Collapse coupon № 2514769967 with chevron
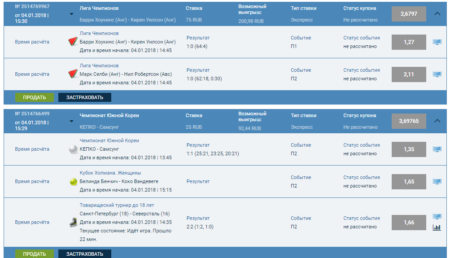The height and width of the screenshot is (258, 450). click(x=437, y=13)
